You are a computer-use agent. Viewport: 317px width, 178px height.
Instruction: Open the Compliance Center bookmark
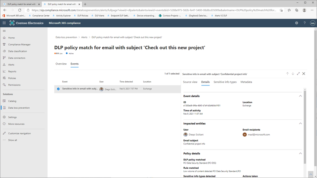[x=39, y=16]
